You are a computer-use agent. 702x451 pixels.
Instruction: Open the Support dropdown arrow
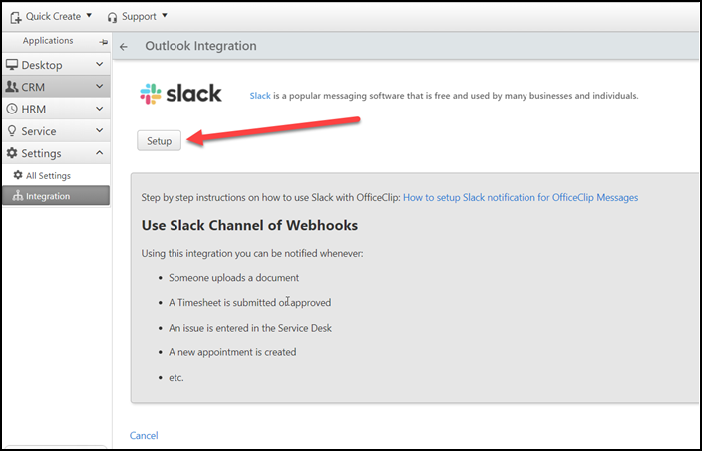[165, 16]
